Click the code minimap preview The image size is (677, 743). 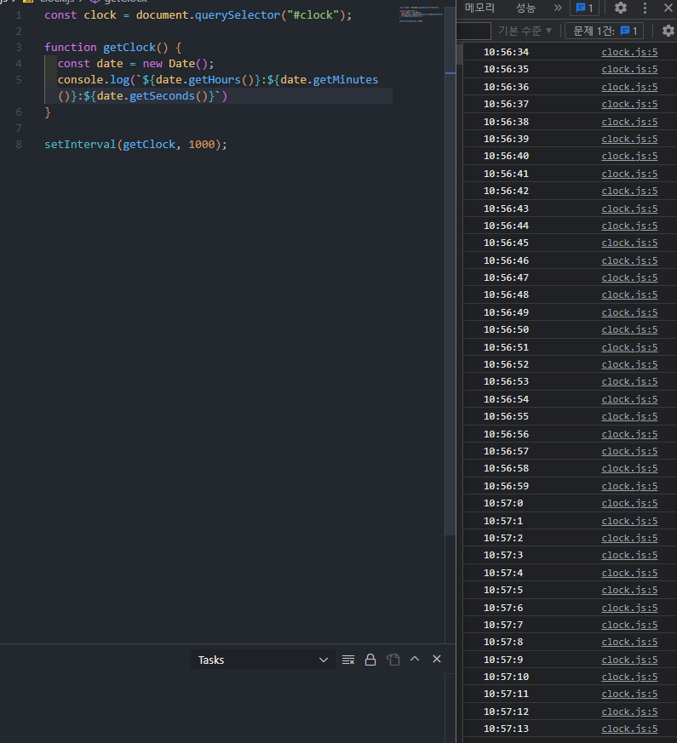tap(421, 14)
